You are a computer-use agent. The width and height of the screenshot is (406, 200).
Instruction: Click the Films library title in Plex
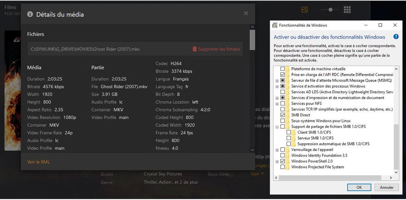[10, 7]
